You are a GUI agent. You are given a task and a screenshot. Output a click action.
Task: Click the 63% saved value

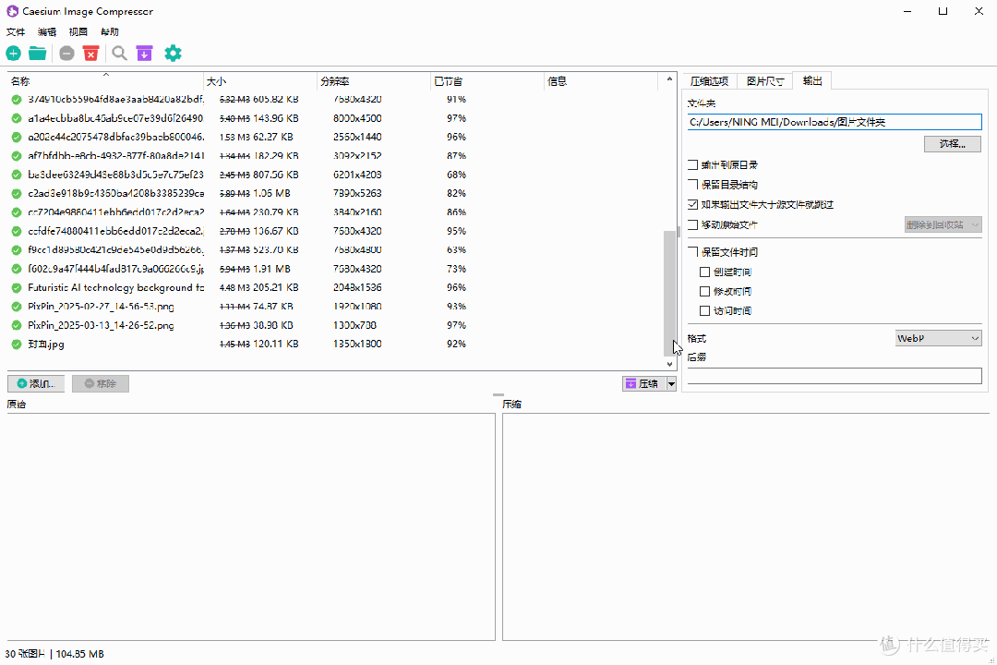tap(456, 250)
